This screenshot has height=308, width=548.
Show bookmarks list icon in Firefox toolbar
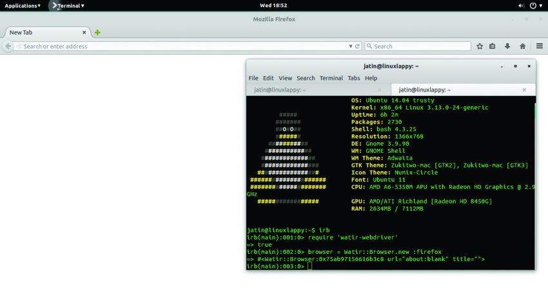coord(493,46)
